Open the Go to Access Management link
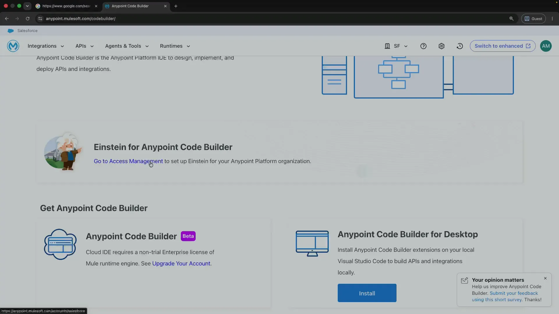Screen dimensions: 559x314 coord(128,161)
